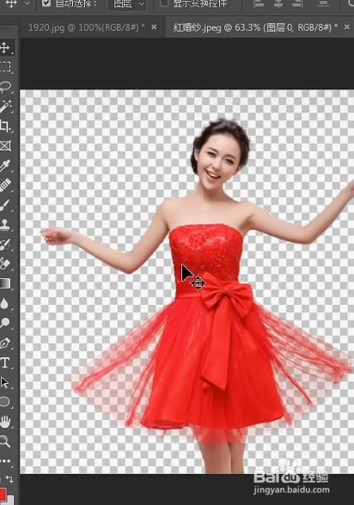Viewport: 354px width, 505px height.
Task: Select the Blur droplet tool
Action: [x=4, y=303]
